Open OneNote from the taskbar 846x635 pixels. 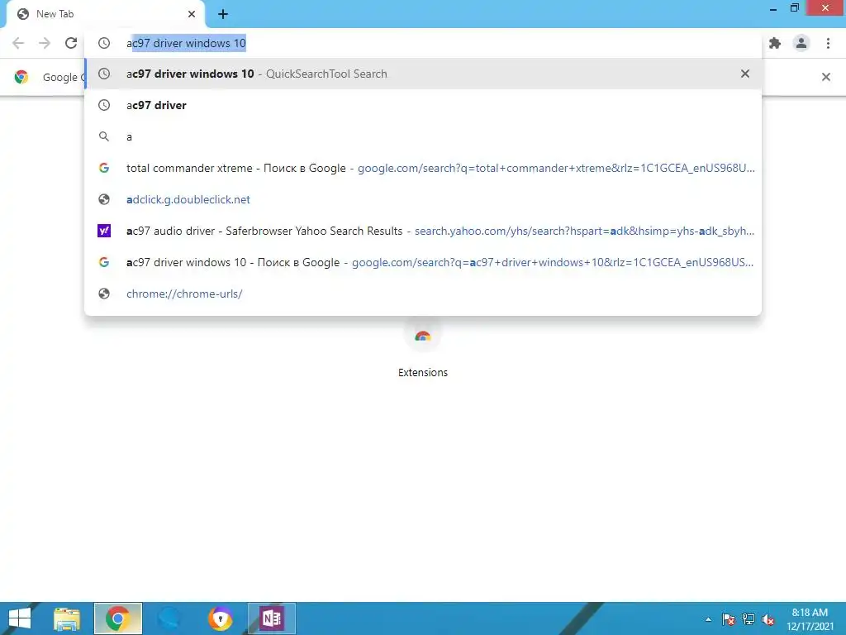[x=271, y=618]
